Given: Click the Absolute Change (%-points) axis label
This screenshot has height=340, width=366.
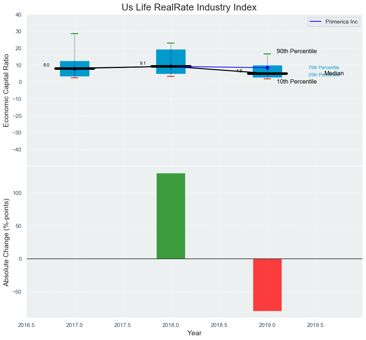Looking at the screenshot, I should tap(6, 242).
